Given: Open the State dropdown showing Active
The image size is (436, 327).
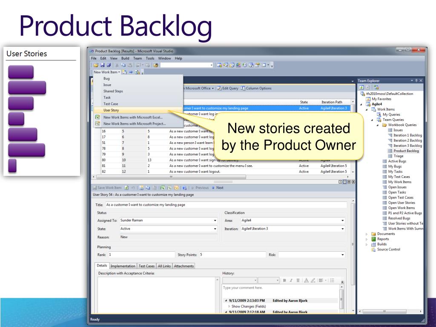Looking at the screenshot, I should [x=215, y=229].
